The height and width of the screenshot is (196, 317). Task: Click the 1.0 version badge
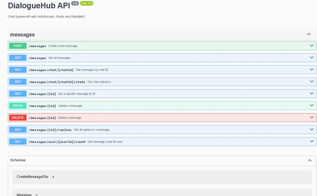tap(75, 3)
